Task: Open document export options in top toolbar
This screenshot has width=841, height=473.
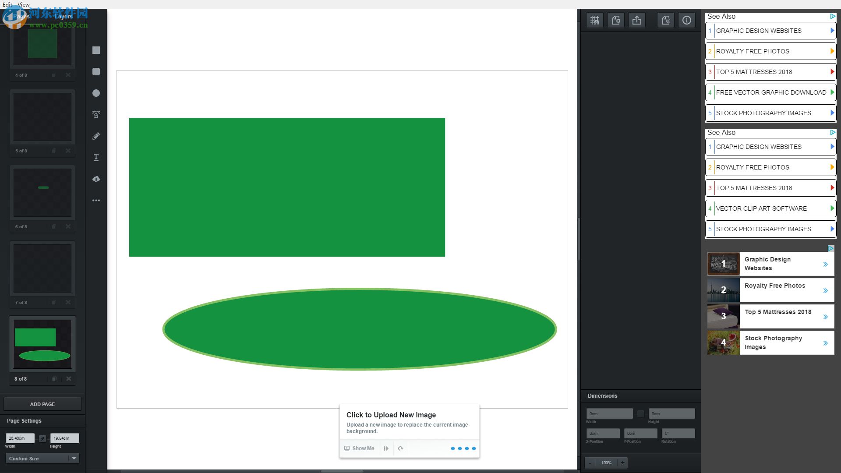Action: pos(637,20)
